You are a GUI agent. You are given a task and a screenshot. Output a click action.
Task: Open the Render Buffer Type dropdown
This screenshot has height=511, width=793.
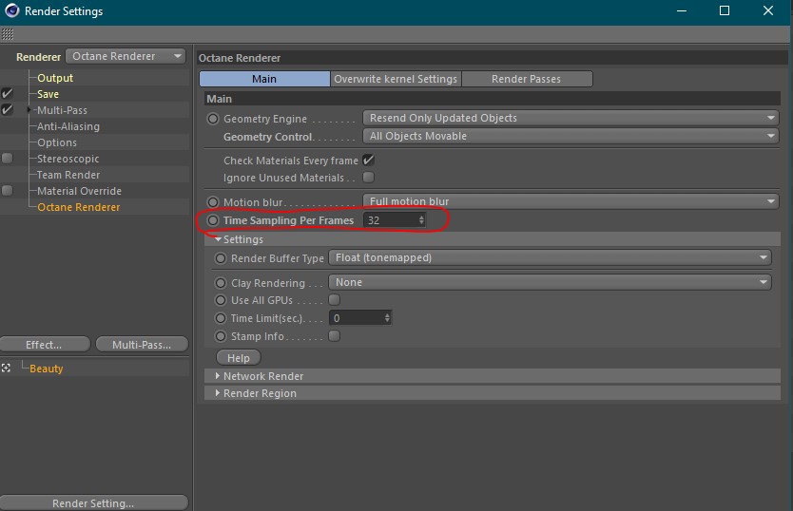pos(550,257)
